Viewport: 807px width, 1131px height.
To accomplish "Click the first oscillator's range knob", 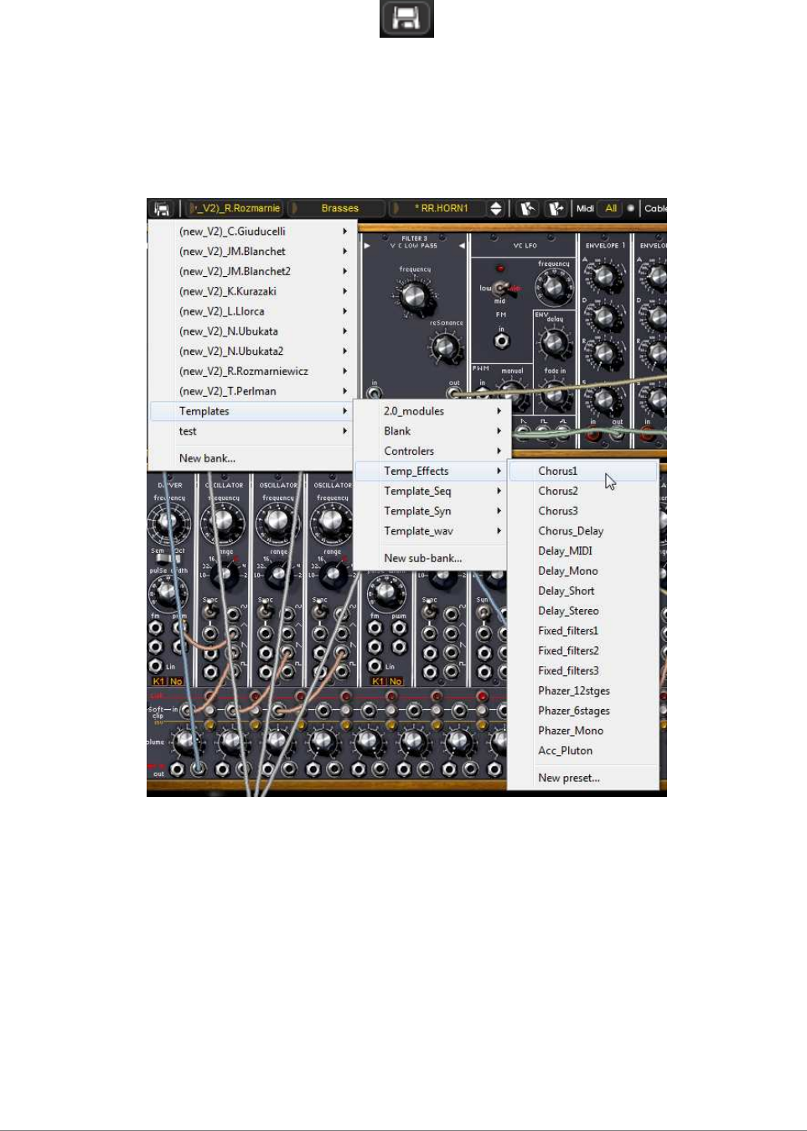I will (225, 575).
